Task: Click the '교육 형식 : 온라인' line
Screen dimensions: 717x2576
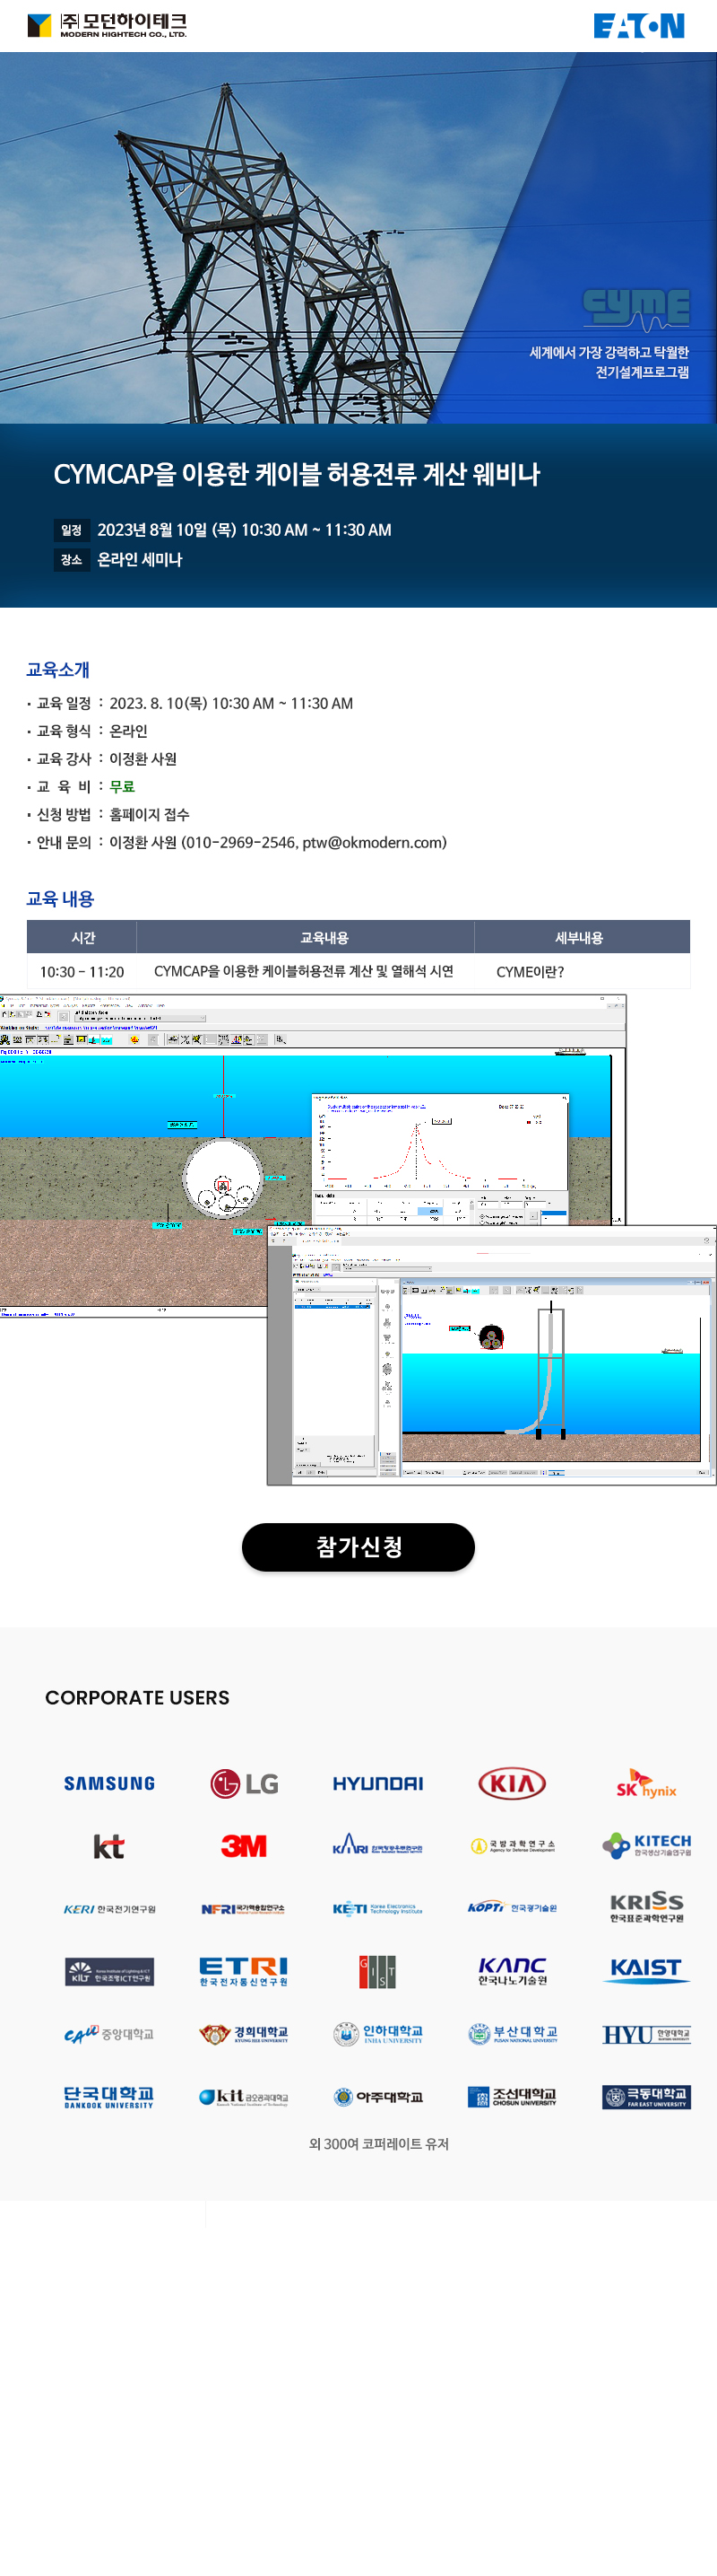Action: (x=87, y=731)
